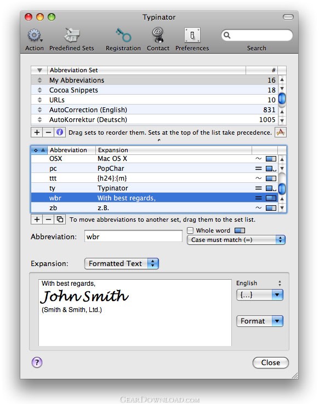Add a new abbreviation with plus button
The height and width of the screenshot is (404, 319).
(37, 220)
